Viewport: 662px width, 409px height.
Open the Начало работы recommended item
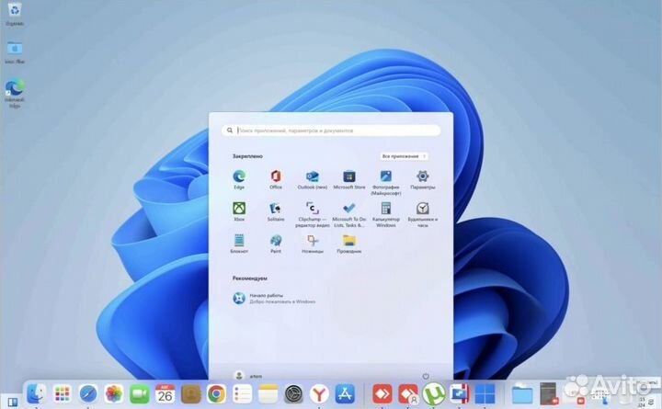pos(274,299)
